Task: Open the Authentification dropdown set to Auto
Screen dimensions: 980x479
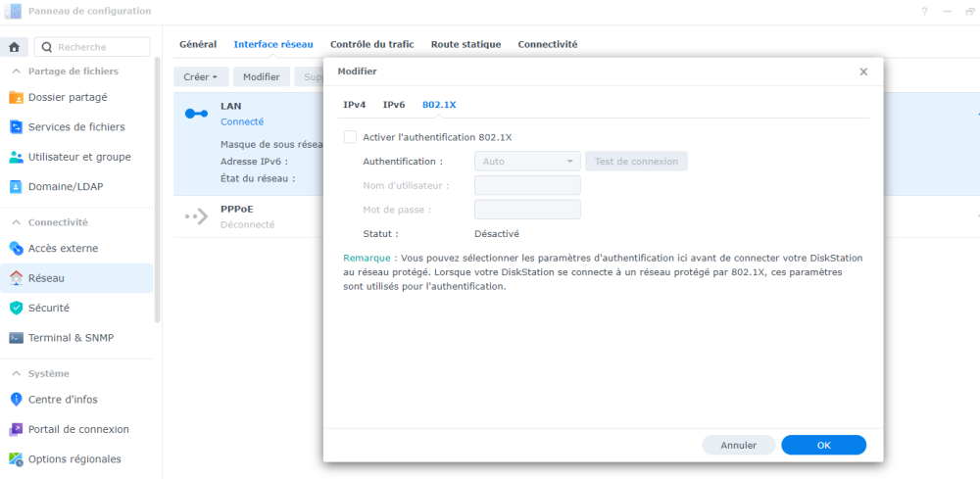Action: click(527, 161)
